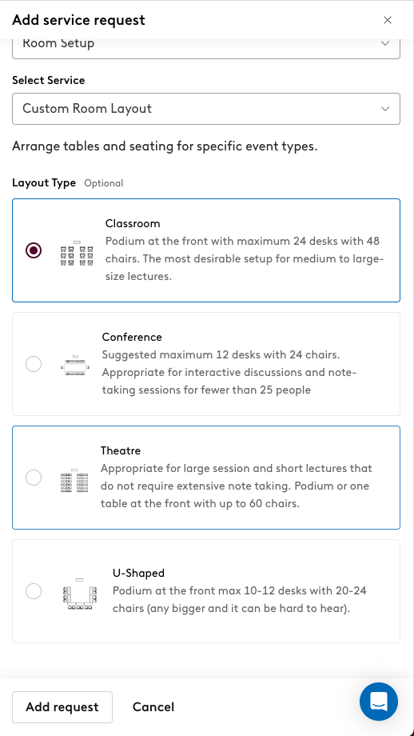This screenshot has width=414, height=736.
Task: Click the U-Shaped layout diagram icon
Action: tap(80, 594)
